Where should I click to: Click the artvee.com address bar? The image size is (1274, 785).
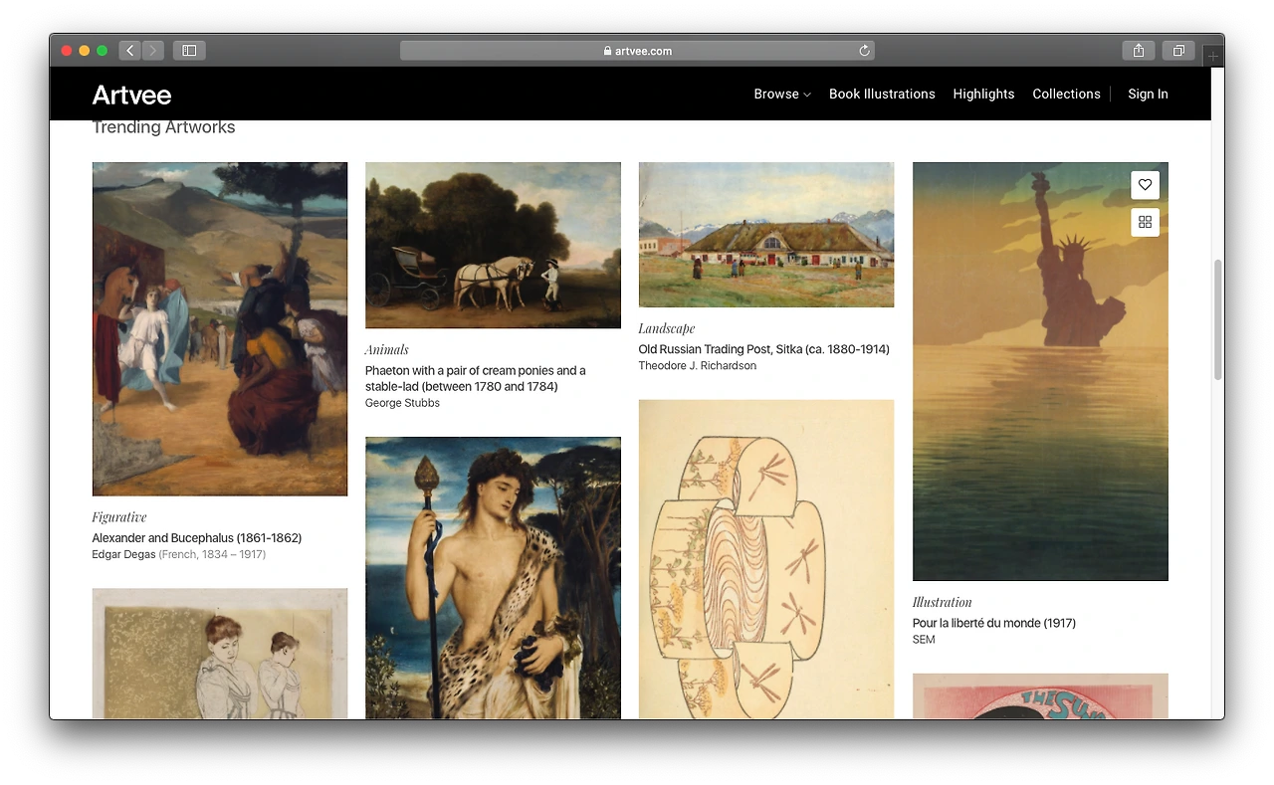[637, 51]
